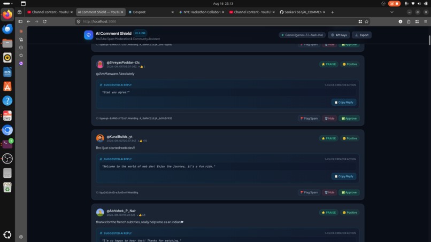The height and width of the screenshot is (242, 431).
Task: Switch to NYC Hackathon Collabora tab
Action: (202, 12)
